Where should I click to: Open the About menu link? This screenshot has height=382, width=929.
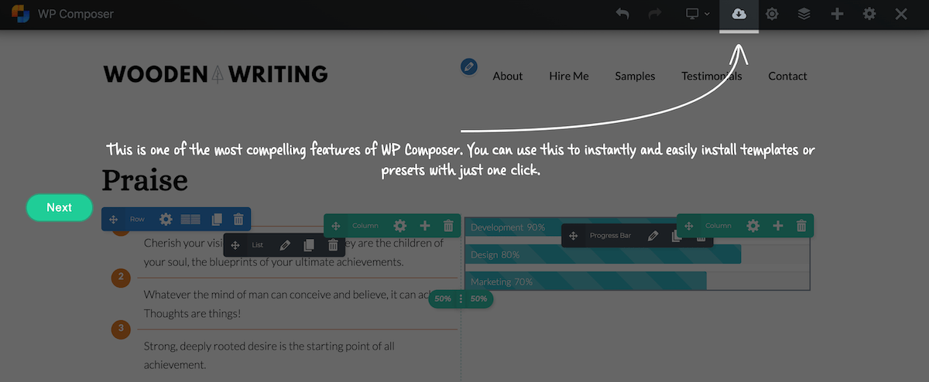[508, 76]
